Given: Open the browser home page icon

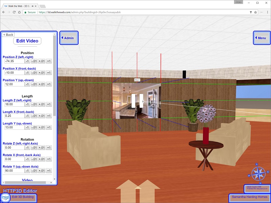Looking at the screenshot, I should pyautogui.click(x=19, y=12).
